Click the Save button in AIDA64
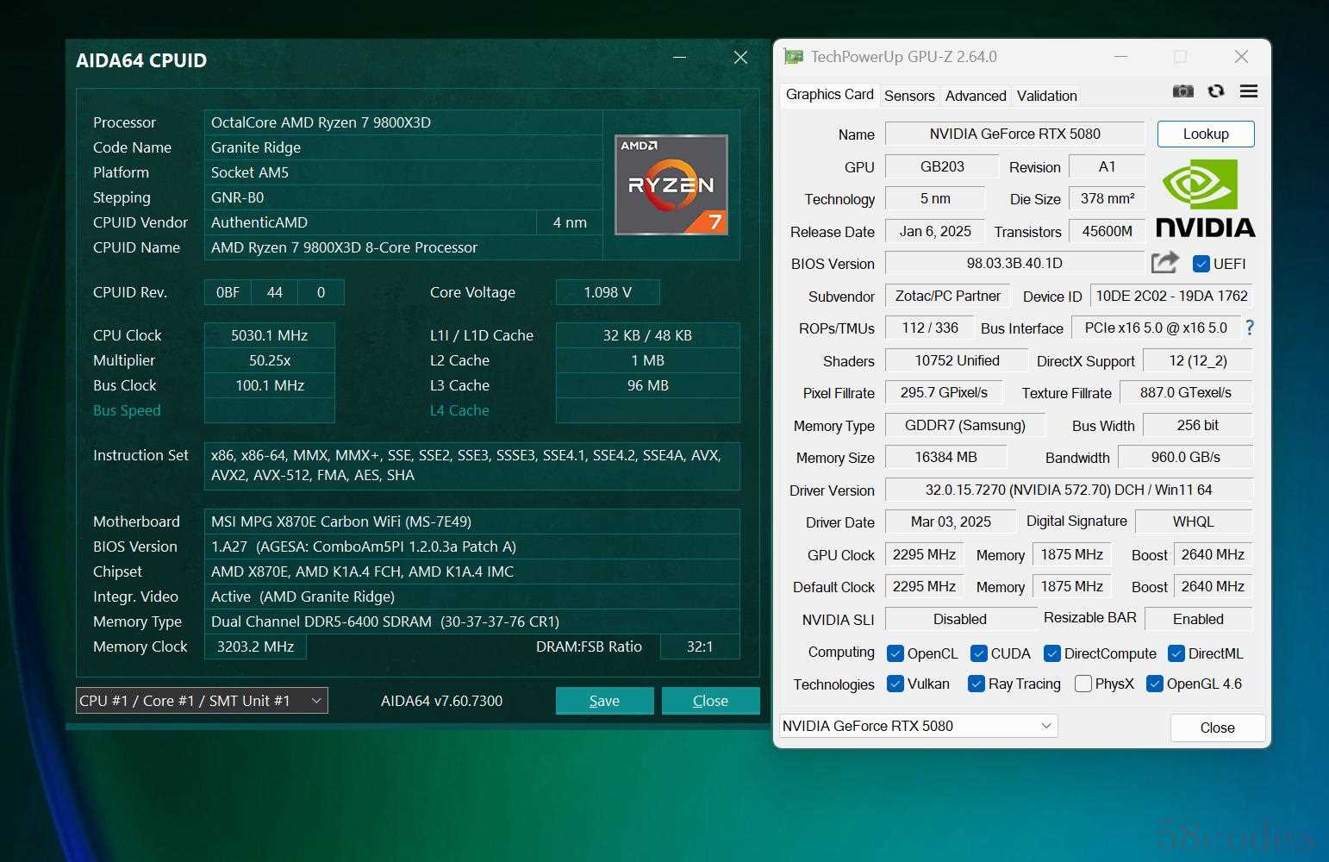 click(x=604, y=701)
